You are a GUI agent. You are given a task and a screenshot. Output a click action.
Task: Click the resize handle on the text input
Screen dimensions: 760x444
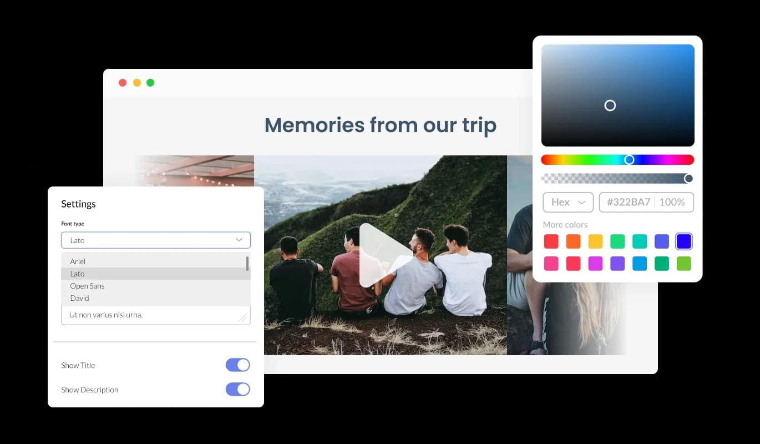pos(243,317)
